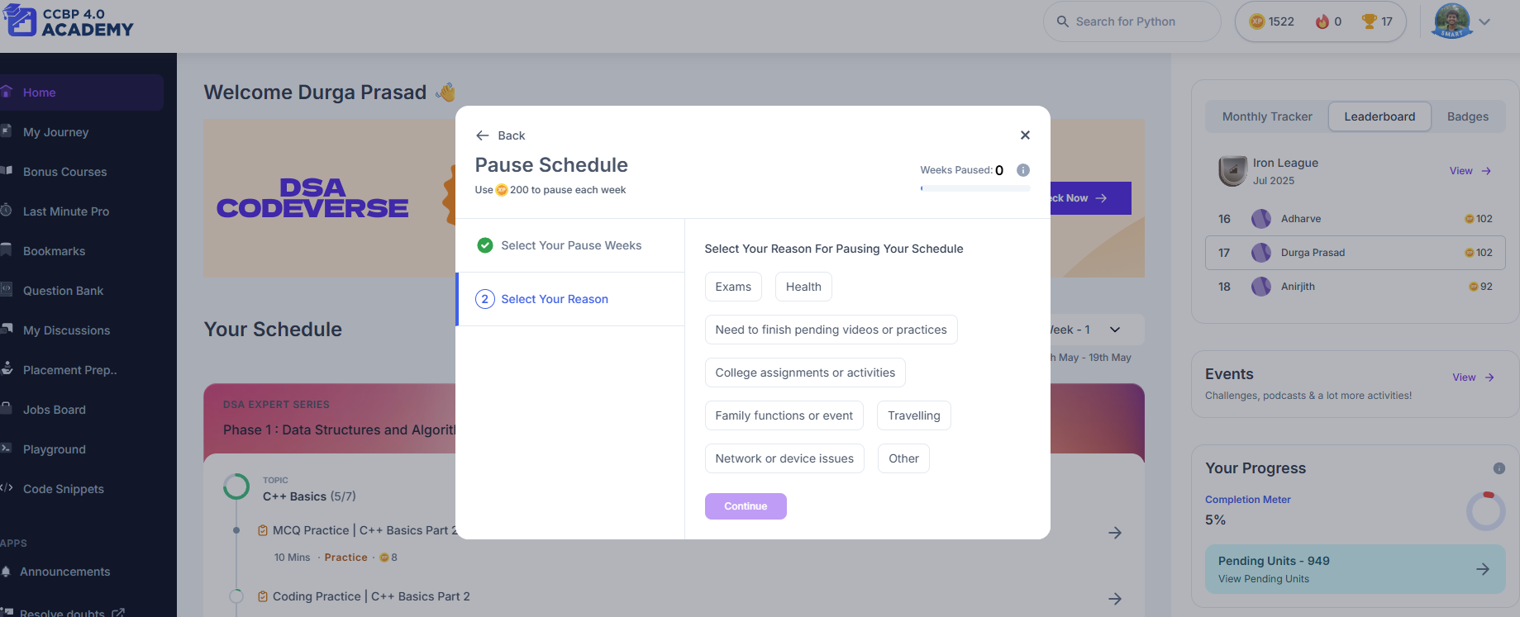Click the Continue button
This screenshot has height=617, width=1520.
click(746, 506)
